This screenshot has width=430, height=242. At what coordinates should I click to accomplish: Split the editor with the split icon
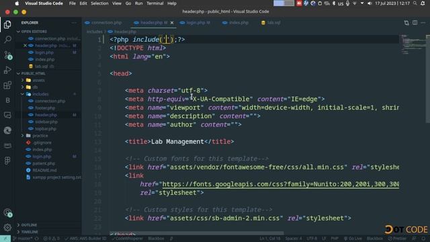(x=415, y=23)
